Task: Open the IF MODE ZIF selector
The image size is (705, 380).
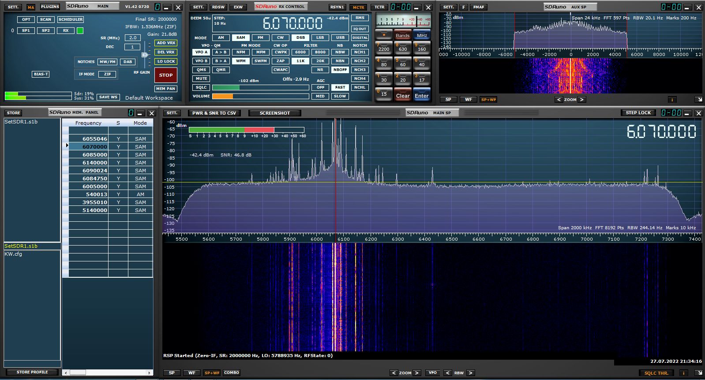Action: pyautogui.click(x=107, y=74)
